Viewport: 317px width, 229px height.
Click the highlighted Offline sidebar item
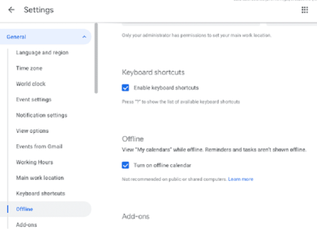click(45, 209)
